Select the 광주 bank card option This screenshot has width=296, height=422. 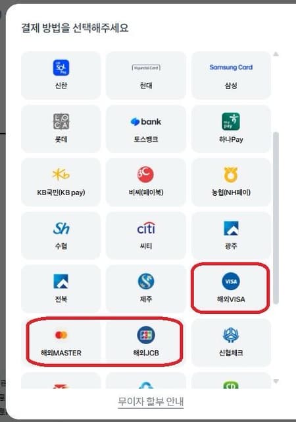coord(231,235)
